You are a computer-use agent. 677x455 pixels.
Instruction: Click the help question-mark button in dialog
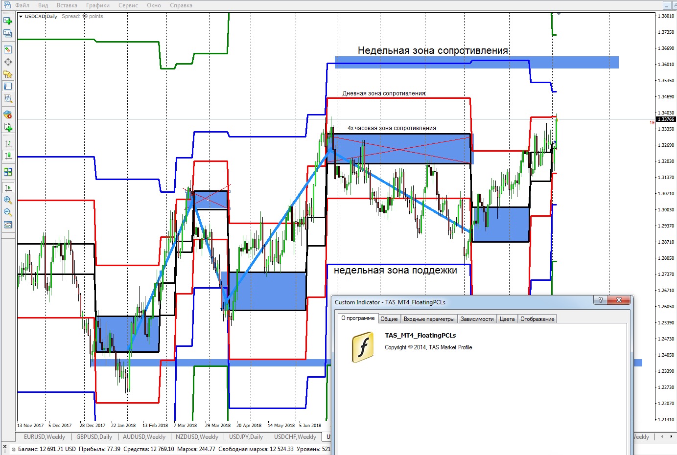click(x=601, y=300)
